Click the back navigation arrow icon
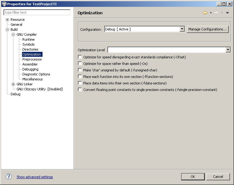The image size is (234, 185). coord(205,13)
